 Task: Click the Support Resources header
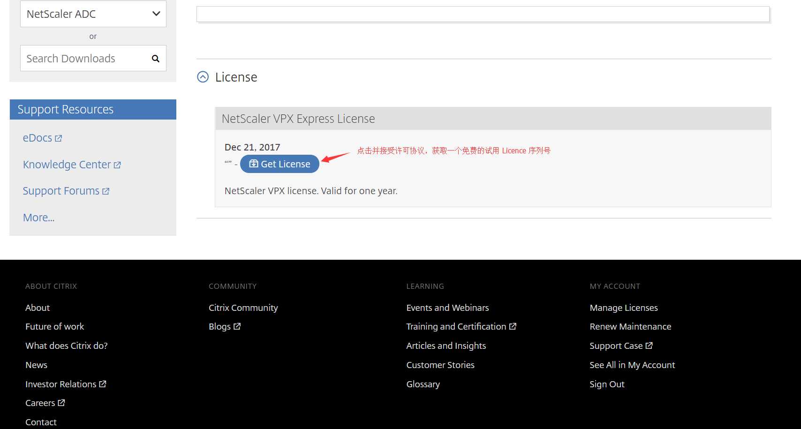(x=93, y=109)
